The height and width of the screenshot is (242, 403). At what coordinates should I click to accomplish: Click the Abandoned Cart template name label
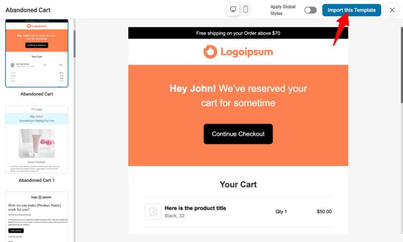pyautogui.click(x=37, y=94)
